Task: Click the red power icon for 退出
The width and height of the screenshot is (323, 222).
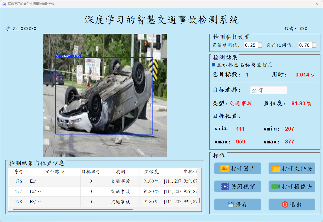Action: tap(285, 204)
